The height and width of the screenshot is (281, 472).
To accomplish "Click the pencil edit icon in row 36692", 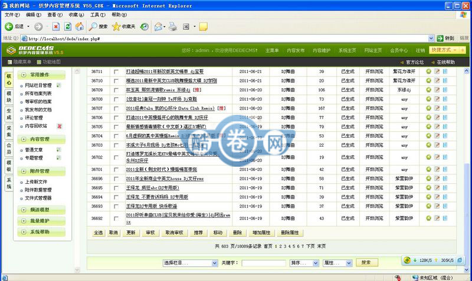I will (437, 218).
